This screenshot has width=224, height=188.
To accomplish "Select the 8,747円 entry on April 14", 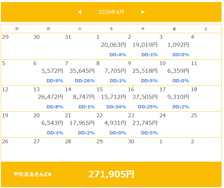I will [84, 97].
